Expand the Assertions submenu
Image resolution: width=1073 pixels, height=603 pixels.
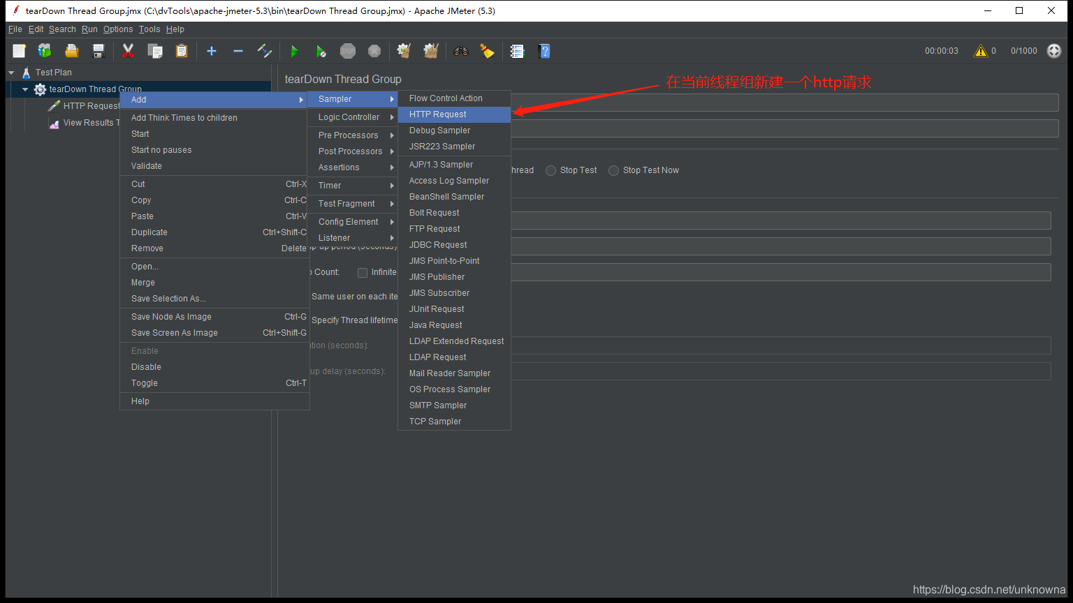click(x=353, y=167)
